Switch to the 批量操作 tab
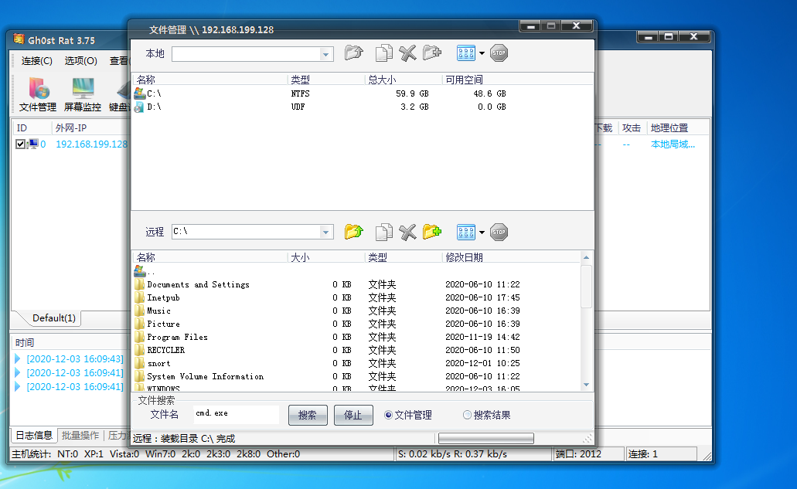Image resolution: width=797 pixels, height=489 pixels. point(80,435)
